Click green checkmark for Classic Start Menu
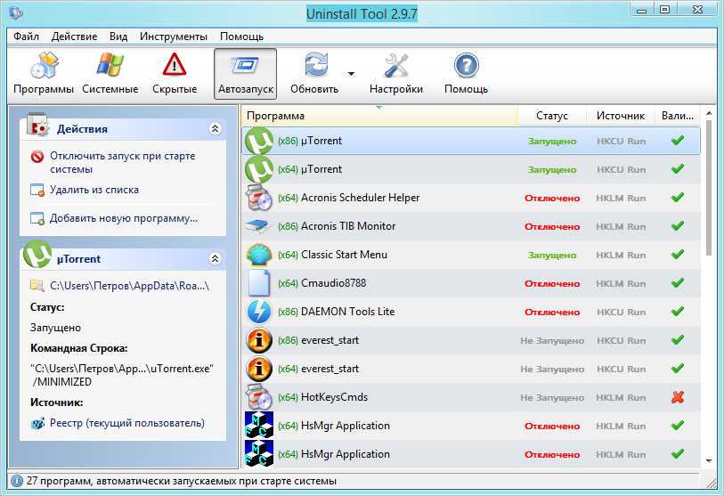Image resolution: width=724 pixels, height=496 pixels. coord(677,255)
